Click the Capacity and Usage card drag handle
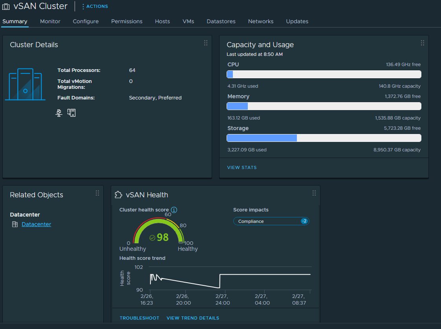 click(x=423, y=43)
